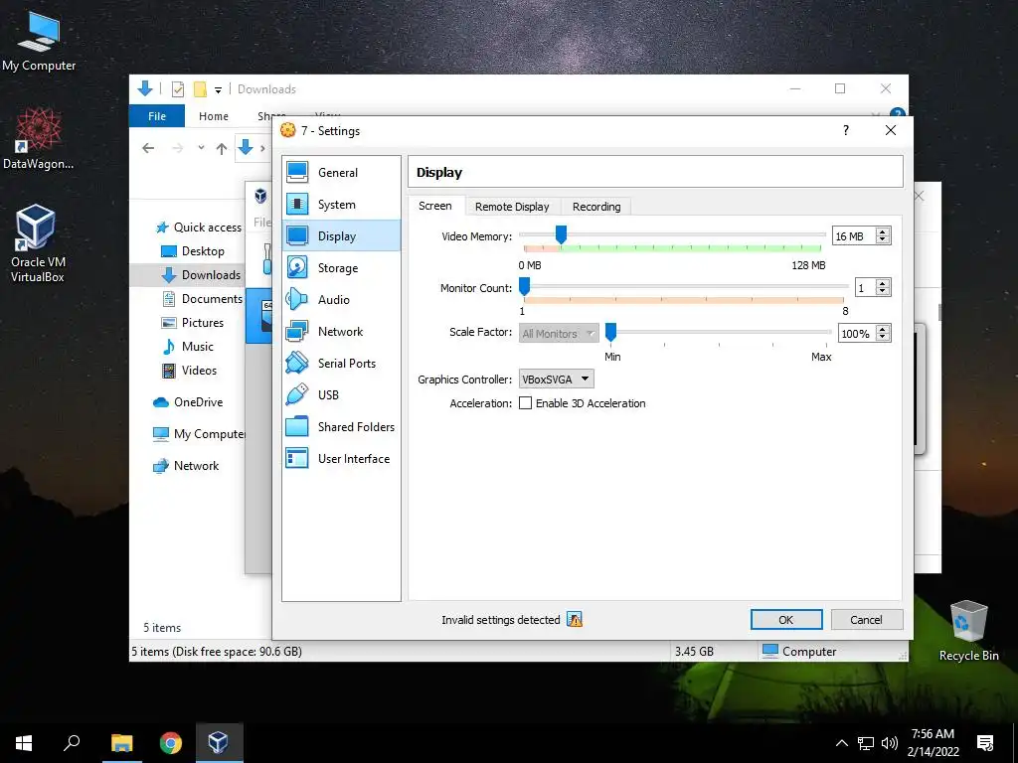Click Invalid settings detected text
This screenshot has height=763, width=1018.
pos(501,620)
